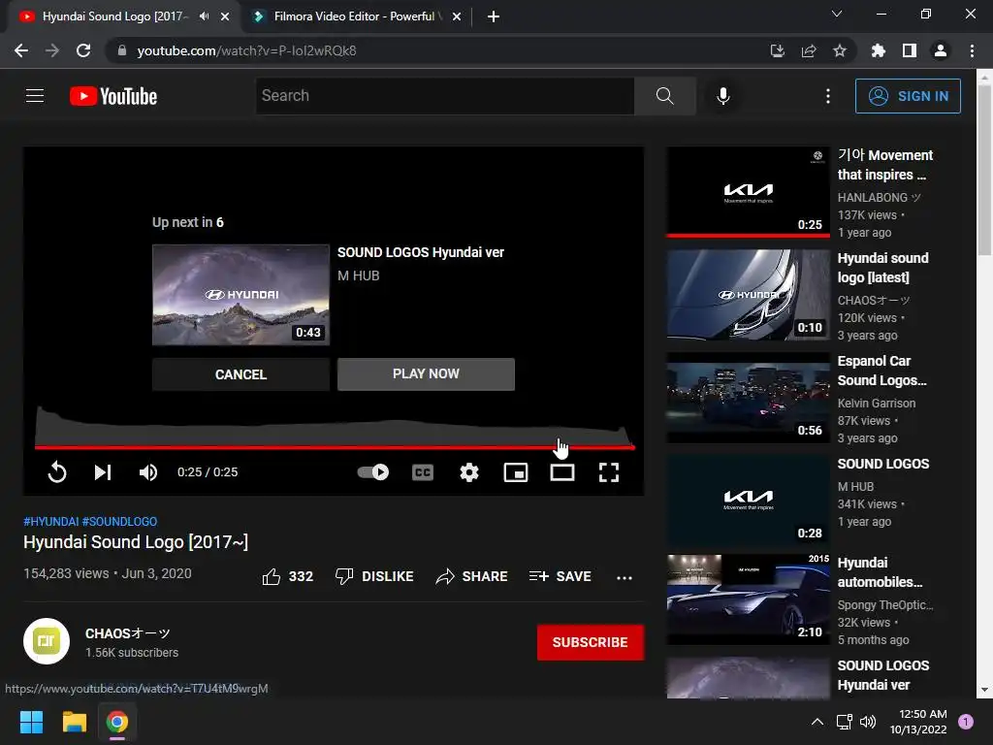
Task: Reload the current page
Action: (83, 50)
